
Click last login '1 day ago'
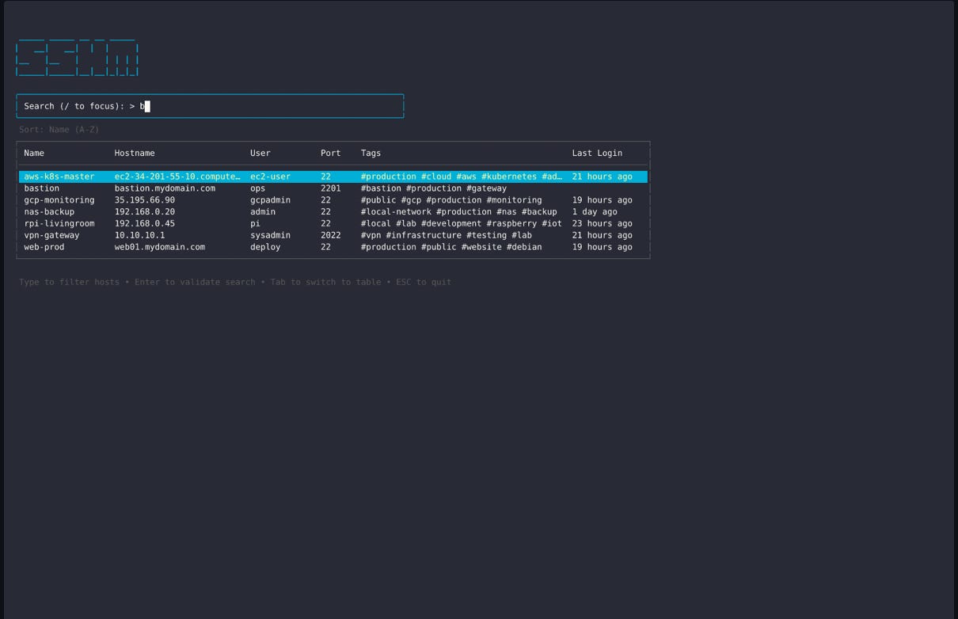click(595, 212)
